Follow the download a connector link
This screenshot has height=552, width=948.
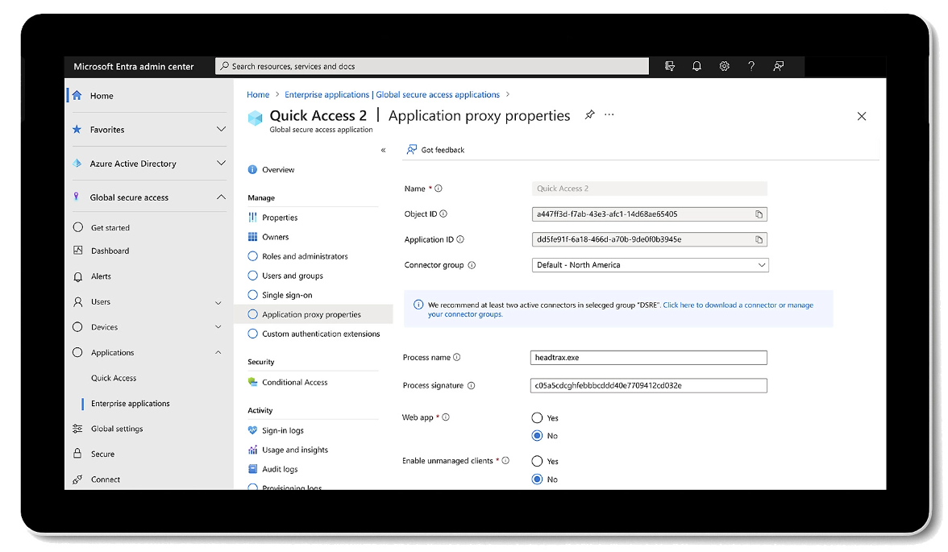pos(738,305)
